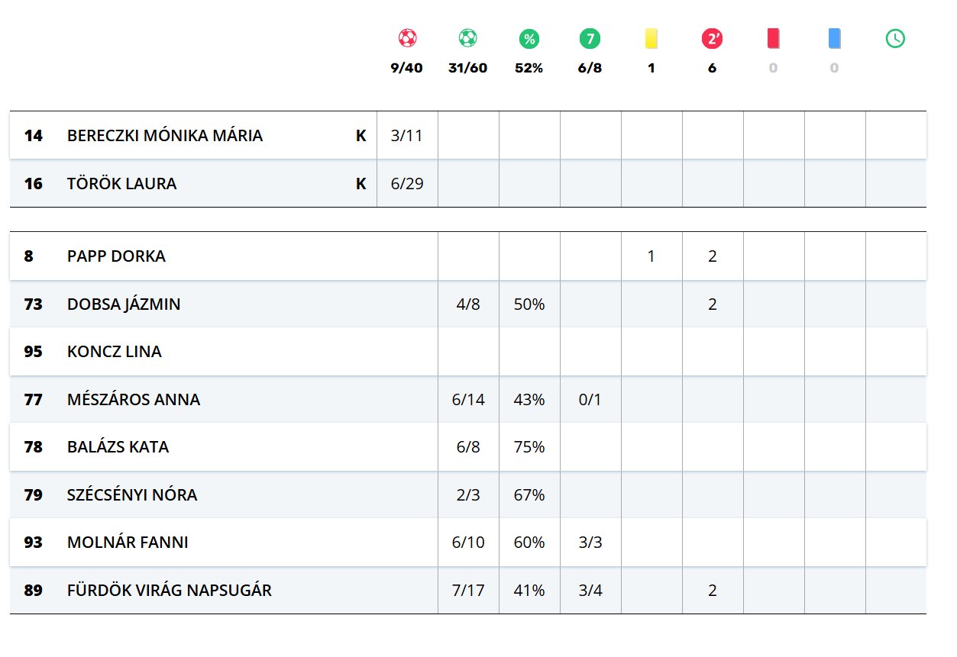Click BALÁZS KATA's 75% efficiency cell

529,447
